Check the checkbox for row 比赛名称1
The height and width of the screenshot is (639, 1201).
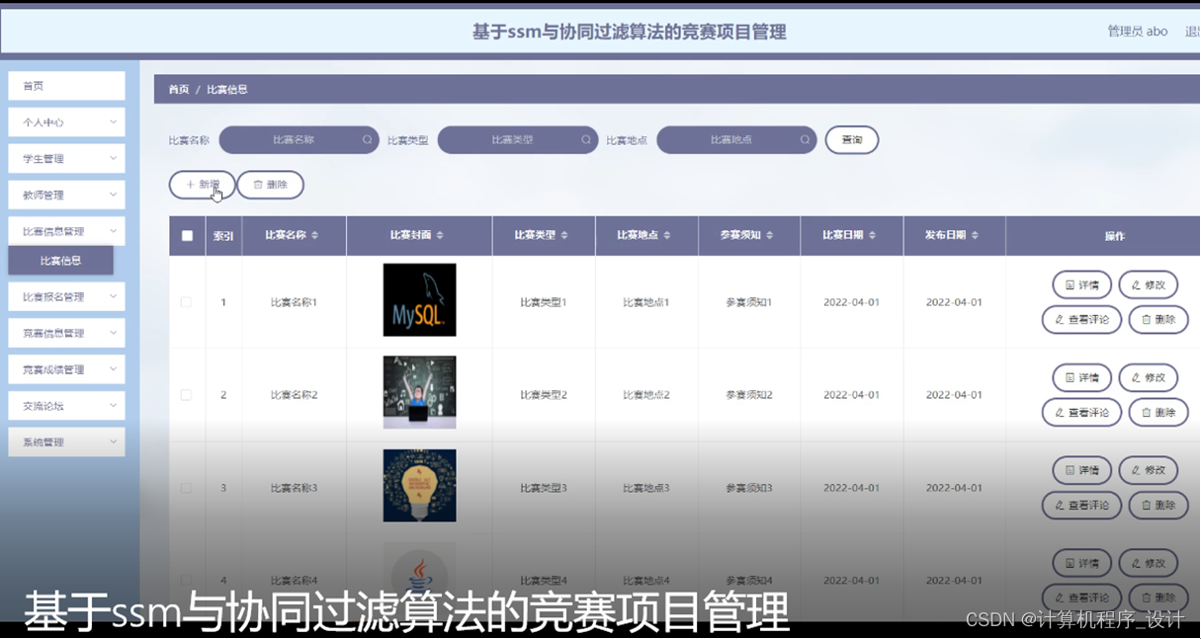click(x=186, y=302)
